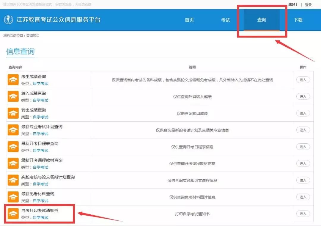Click the 查询项目 breadcrumb text
The height and width of the screenshot is (226, 321).
tap(33, 35)
